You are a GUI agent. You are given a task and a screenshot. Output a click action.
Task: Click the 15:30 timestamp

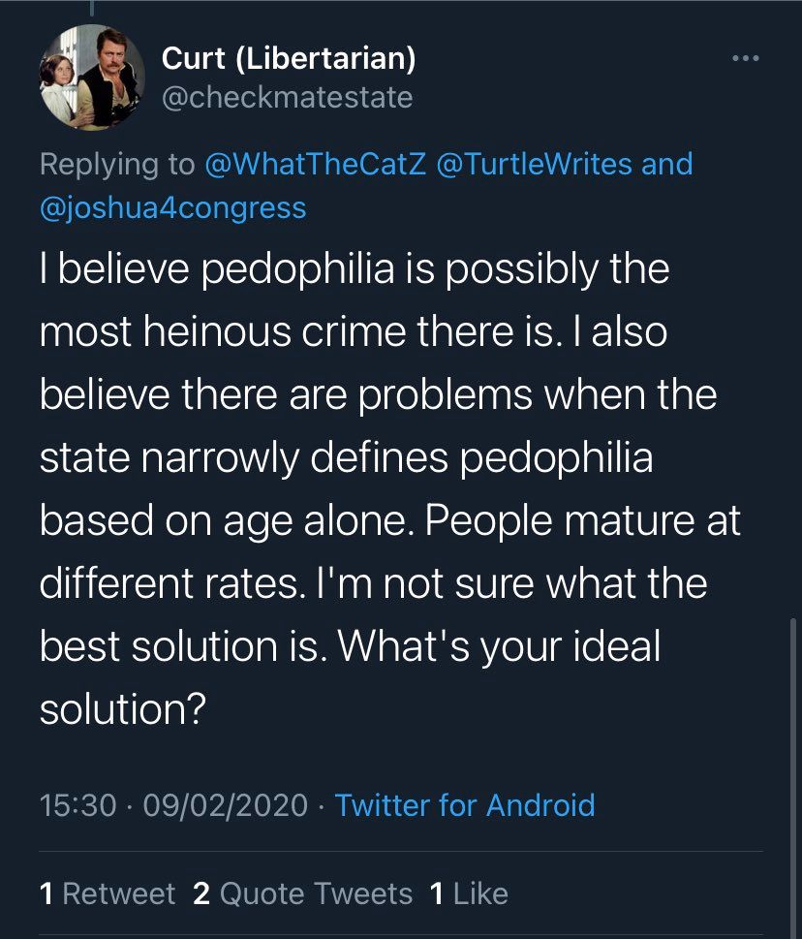pyautogui.click(x=78, y=805)
